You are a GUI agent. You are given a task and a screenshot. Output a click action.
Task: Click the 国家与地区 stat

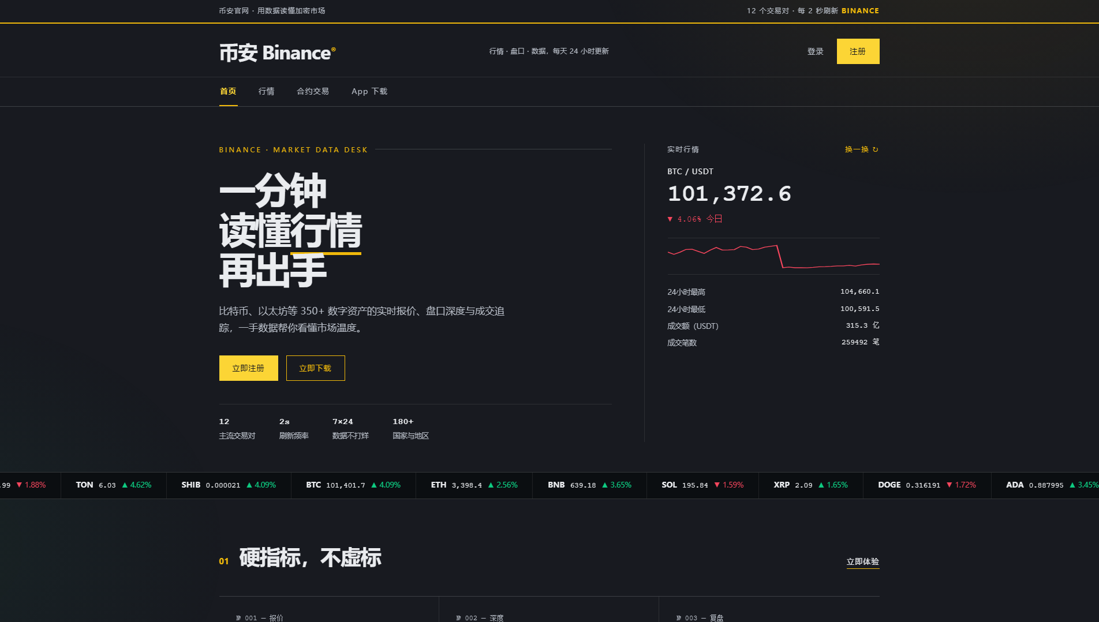[411, 429]
